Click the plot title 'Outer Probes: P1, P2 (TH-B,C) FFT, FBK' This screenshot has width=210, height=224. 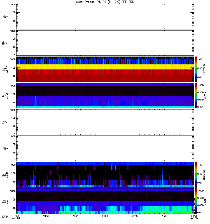point(105,2)
